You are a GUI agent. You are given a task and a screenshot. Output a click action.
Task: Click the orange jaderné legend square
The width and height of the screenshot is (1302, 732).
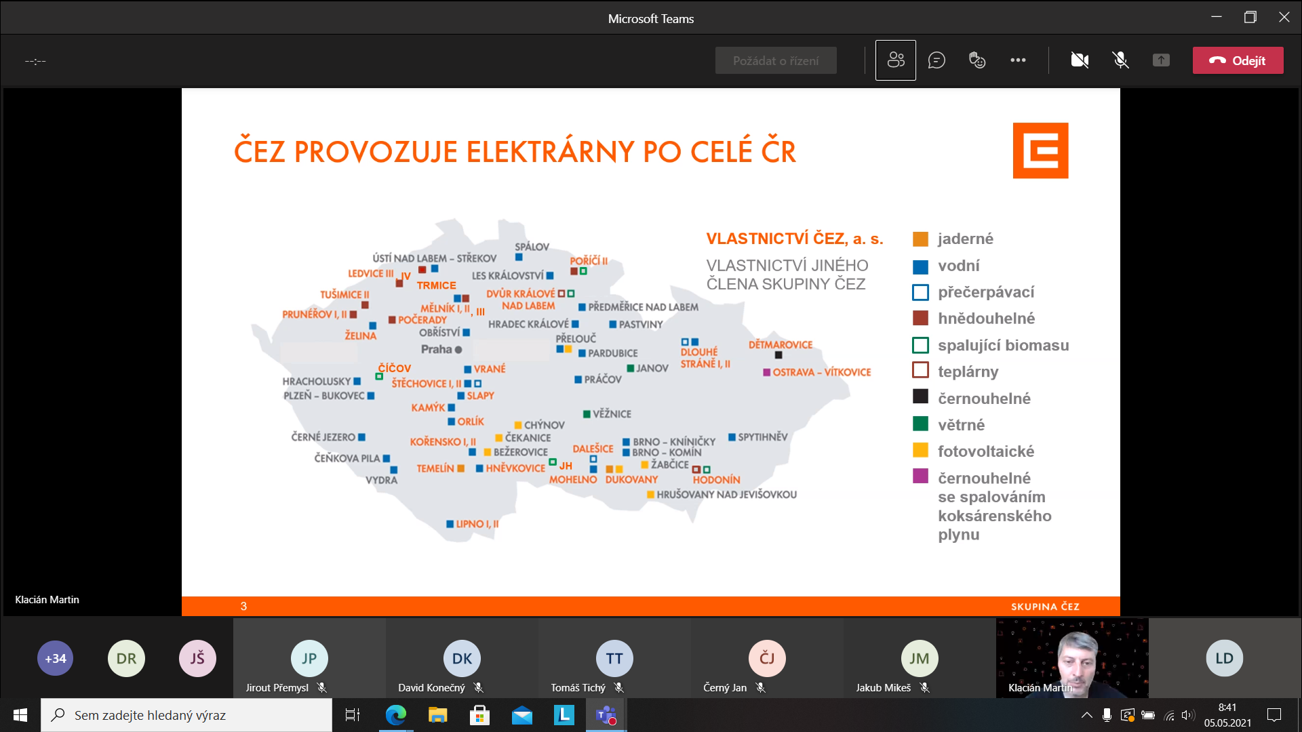click(920, 239)
